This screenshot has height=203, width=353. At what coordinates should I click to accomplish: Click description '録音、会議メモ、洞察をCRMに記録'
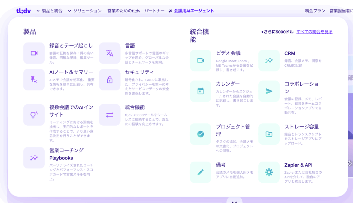coord(303,63)
